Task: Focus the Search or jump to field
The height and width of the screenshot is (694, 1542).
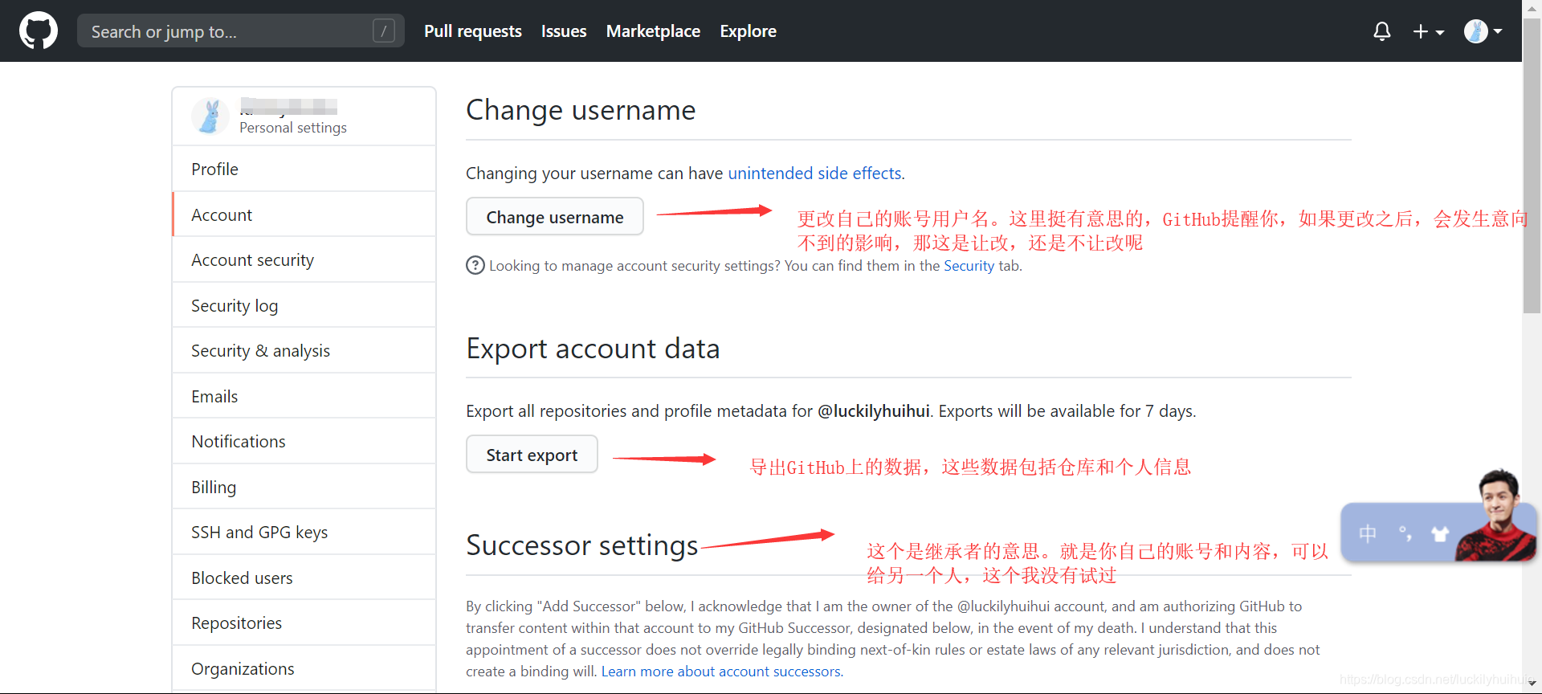Action: click(x=240, y=31)
